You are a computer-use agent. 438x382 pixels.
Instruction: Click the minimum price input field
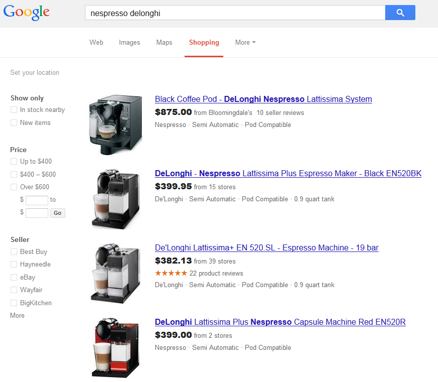37,200
